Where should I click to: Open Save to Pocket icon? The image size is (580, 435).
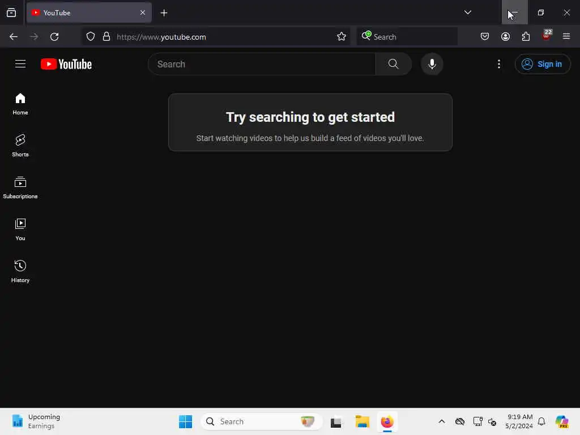[485, 36]
